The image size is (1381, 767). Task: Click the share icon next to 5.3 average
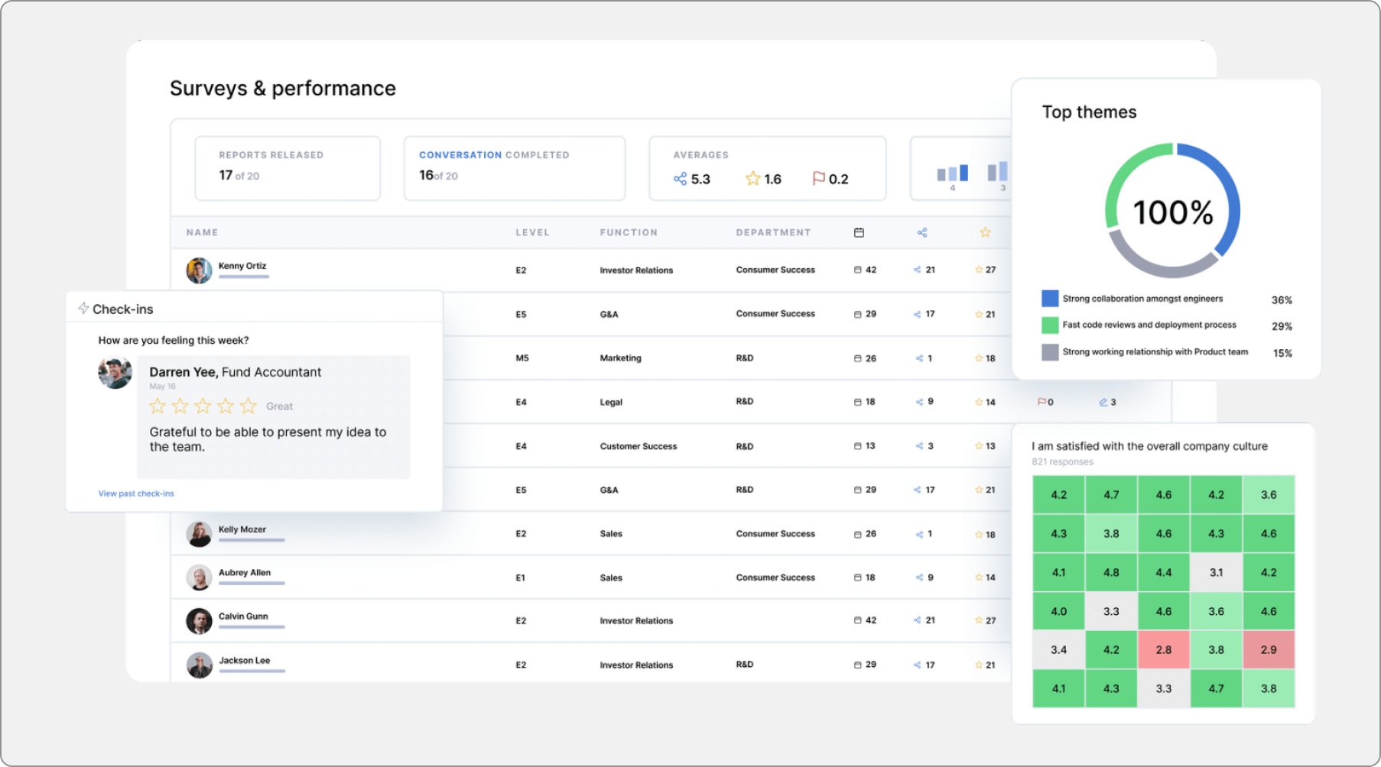click(x=680, y=179)
